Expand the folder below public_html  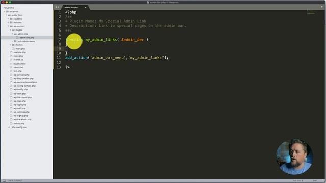click(x=8, y=19)
